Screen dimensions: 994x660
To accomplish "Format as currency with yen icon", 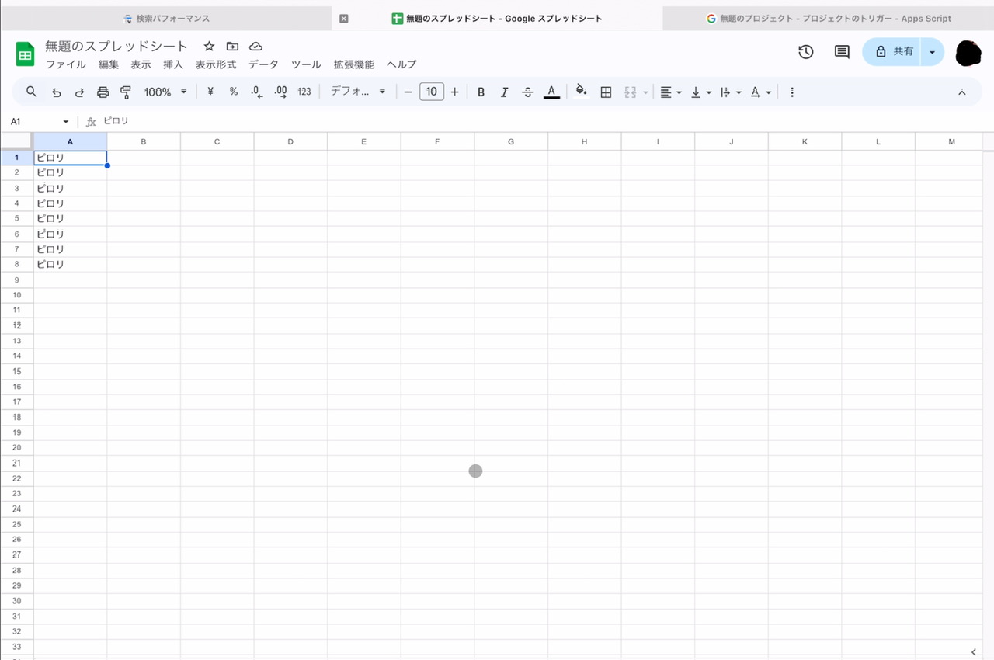I will (x=210, y=92).
